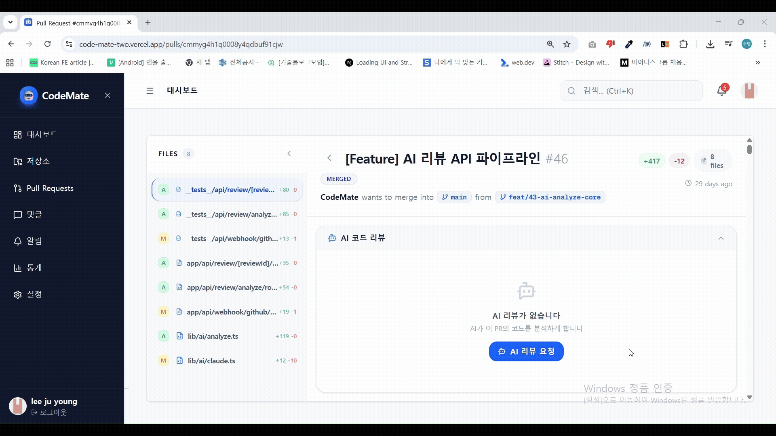776x436 pixels.
Task: Select file __tests__/api/webhook/gith...
Action: pos(227,239)
